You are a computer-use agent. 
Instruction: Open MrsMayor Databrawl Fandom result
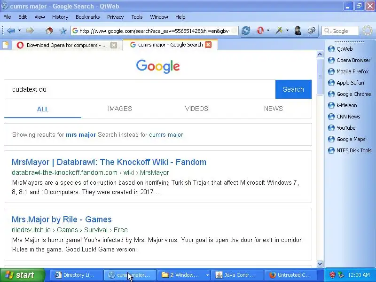109,162
